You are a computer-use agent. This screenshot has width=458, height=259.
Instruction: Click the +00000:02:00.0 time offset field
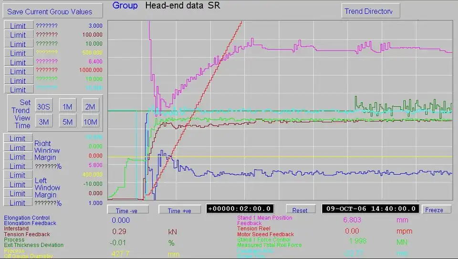(x=240, y=209)
